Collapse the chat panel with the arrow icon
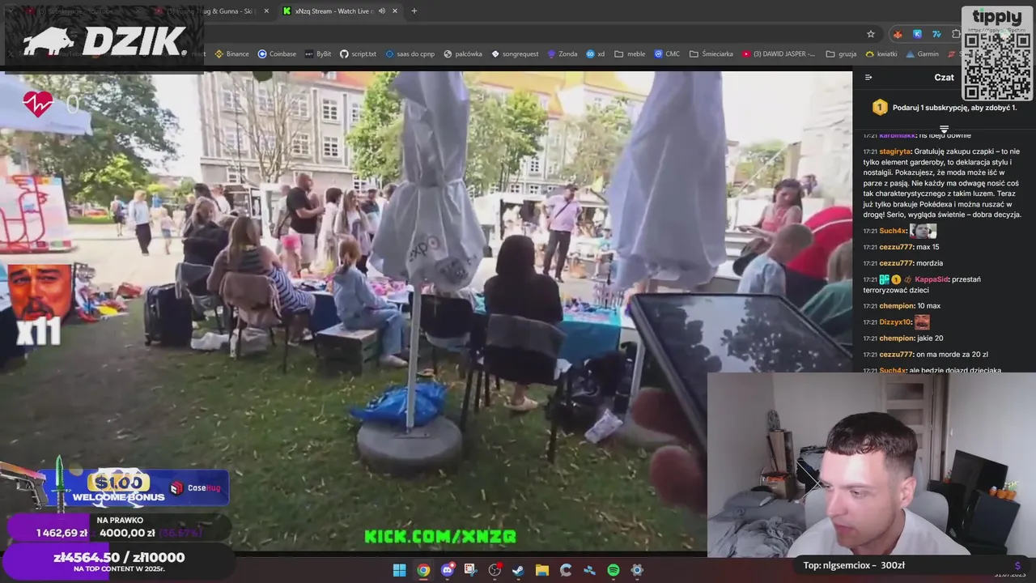Viewport: 1036px width, 583px height. [868, 78]
